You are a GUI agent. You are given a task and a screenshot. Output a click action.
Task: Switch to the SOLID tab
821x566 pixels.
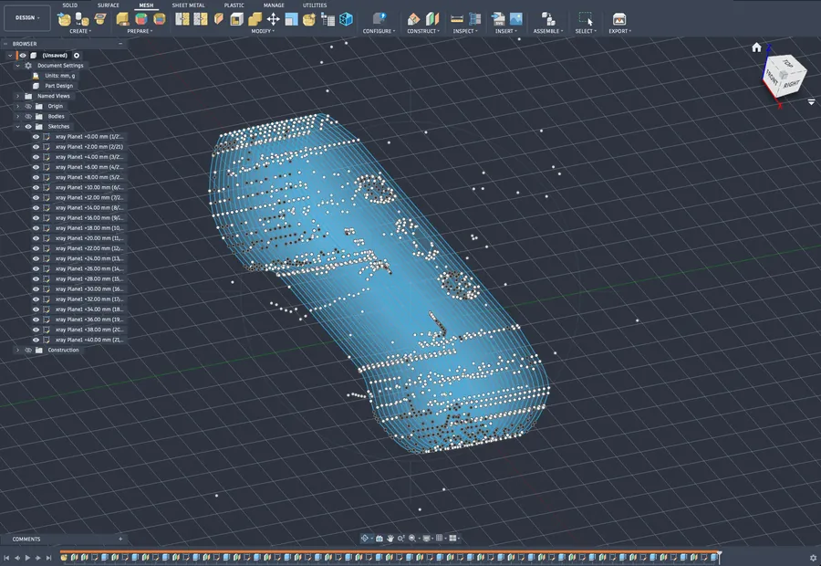tap(69, 5)
